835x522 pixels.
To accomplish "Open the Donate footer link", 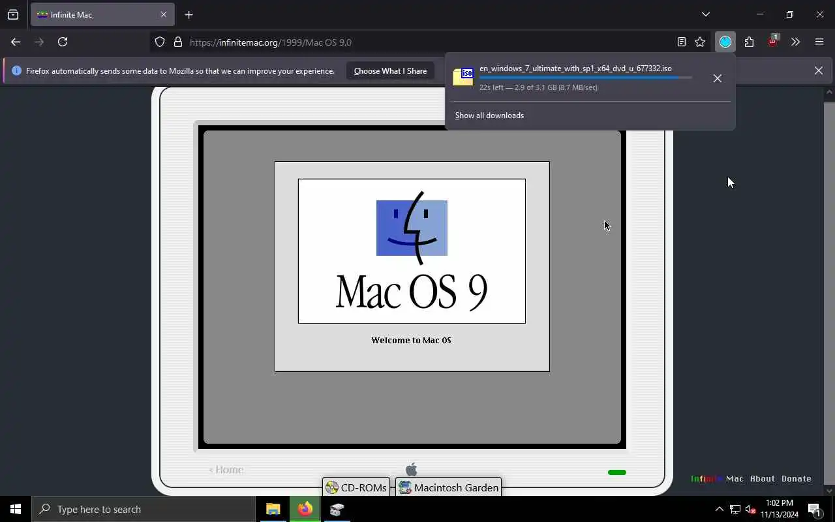I will 797,478.
